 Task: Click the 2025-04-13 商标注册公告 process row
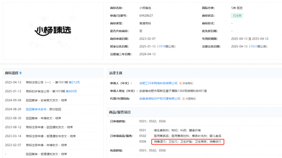(53, 82)
